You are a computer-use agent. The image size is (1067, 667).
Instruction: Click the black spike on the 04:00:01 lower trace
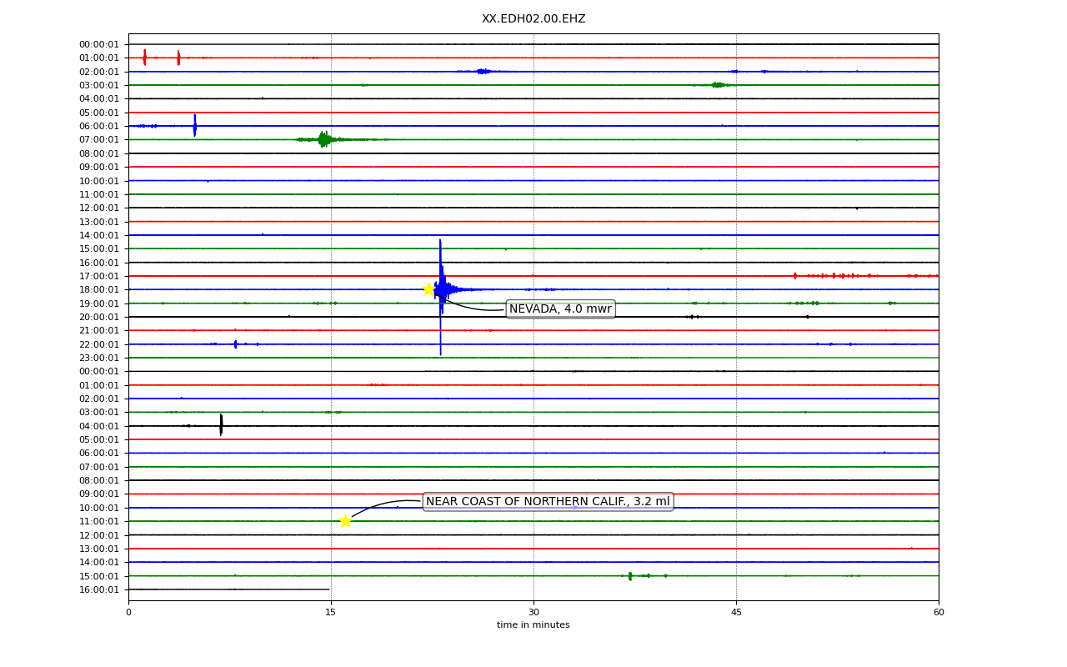coord(221,425)
